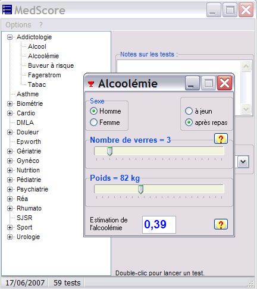Expand the Psychiatrie category

tap(10, 189)
